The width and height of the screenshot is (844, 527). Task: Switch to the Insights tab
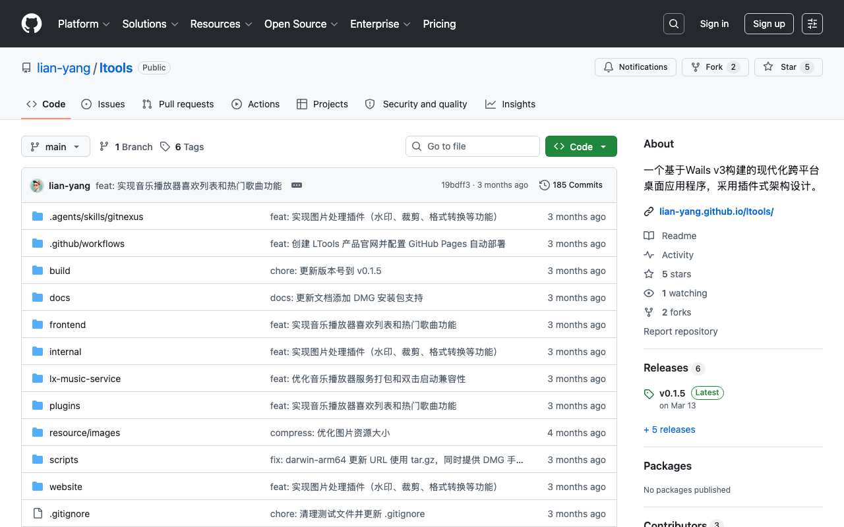pyautogui.click(x=510, y=104)
